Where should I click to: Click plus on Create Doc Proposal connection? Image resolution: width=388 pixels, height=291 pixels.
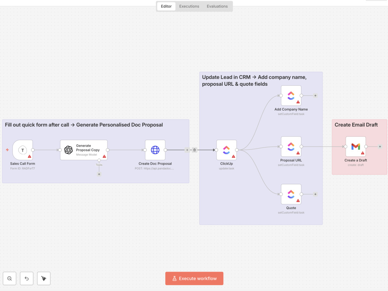point(187,150)
